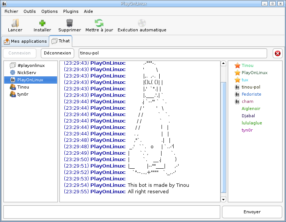Open the Fichier menu
286x222 pixels.
click(x=11, y=11)
